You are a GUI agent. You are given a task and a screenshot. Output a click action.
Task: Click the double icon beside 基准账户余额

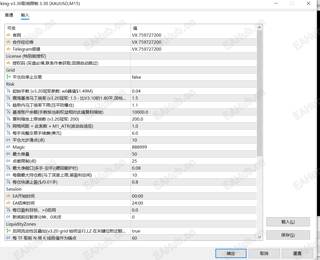click(8, 112)
